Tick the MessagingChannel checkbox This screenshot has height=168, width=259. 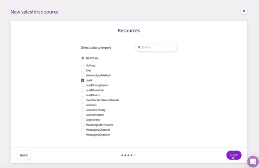click(x=83, y=129)
